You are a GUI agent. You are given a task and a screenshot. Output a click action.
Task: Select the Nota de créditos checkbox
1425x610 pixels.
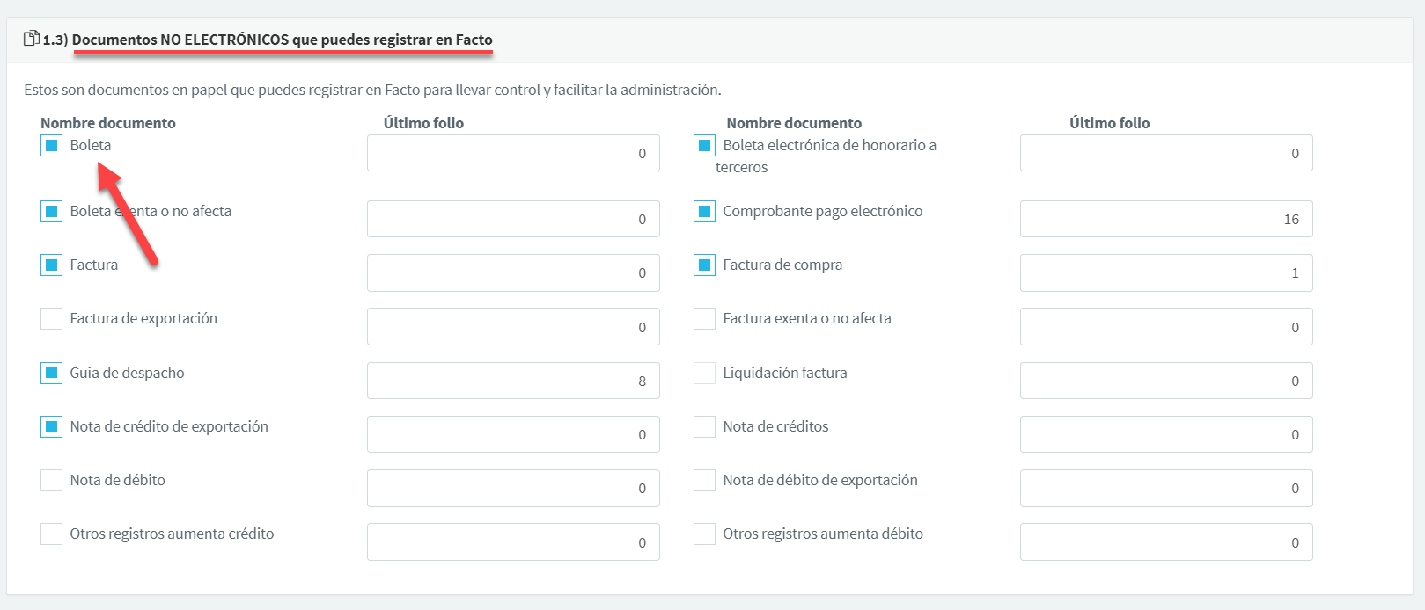click(704, 426)
